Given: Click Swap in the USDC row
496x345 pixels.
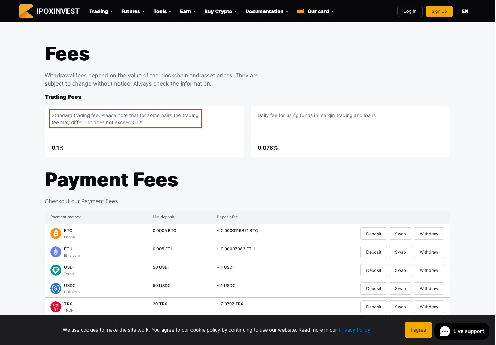Looking at the screenshot, I should [400, 288].
